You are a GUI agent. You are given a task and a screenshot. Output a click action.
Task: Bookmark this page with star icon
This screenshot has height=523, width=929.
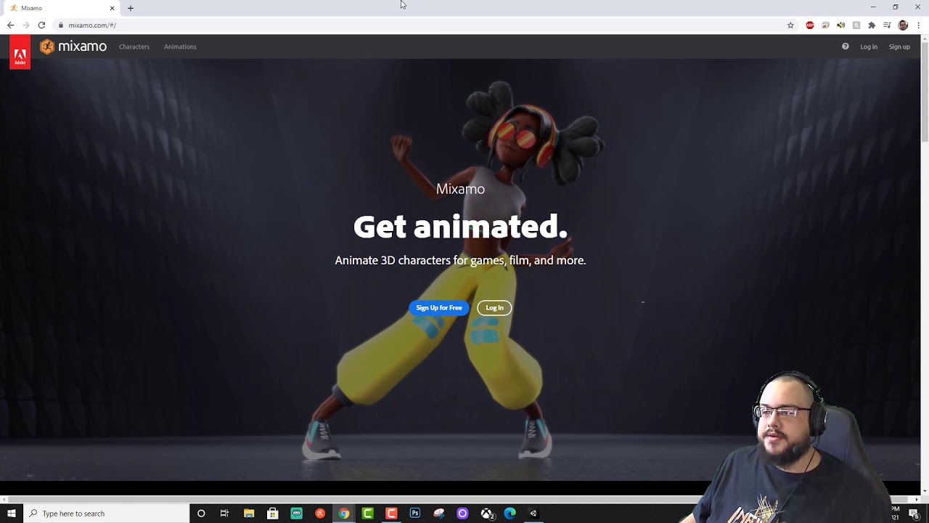[x=790, y=25]
